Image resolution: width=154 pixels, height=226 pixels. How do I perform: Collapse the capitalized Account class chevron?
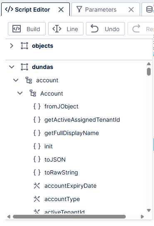[x=20, y=93]
